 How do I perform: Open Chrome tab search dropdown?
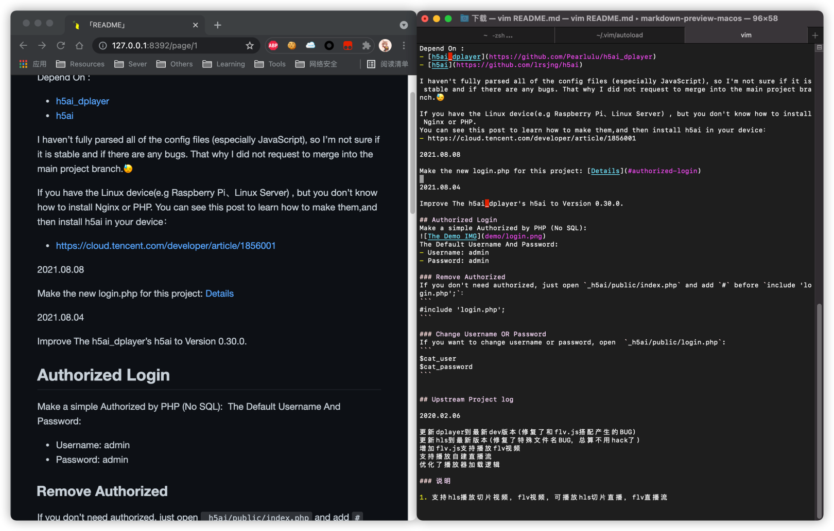(404, 25)
